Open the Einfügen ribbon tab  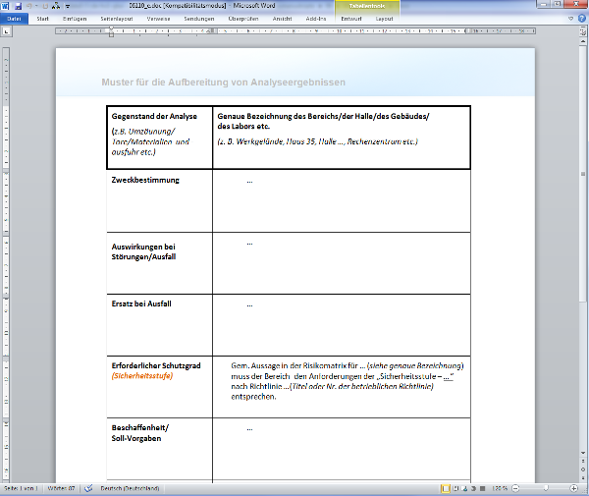74,19
